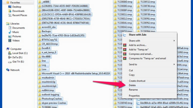193x108 pixels.
Task: Select the TCDEF61.tmp folder
Action: tap(146, 19)
